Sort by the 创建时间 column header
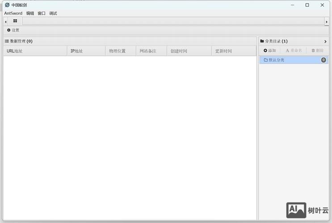This screenshot has width=332, height=223. 179,51
